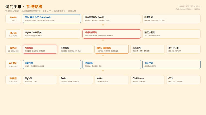Image resolution: width=206 pixels, height=115 pixels.
Task: Click the 数据大屏 card
Action: pyautogui.click(x=171, y=19)
